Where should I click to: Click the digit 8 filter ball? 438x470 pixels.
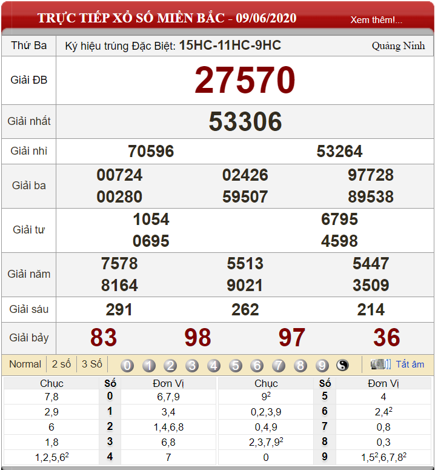pyautogui.click(x=300, y=366)
